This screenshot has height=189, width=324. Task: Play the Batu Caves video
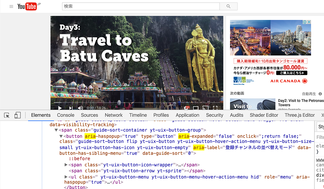pos(60,108)
